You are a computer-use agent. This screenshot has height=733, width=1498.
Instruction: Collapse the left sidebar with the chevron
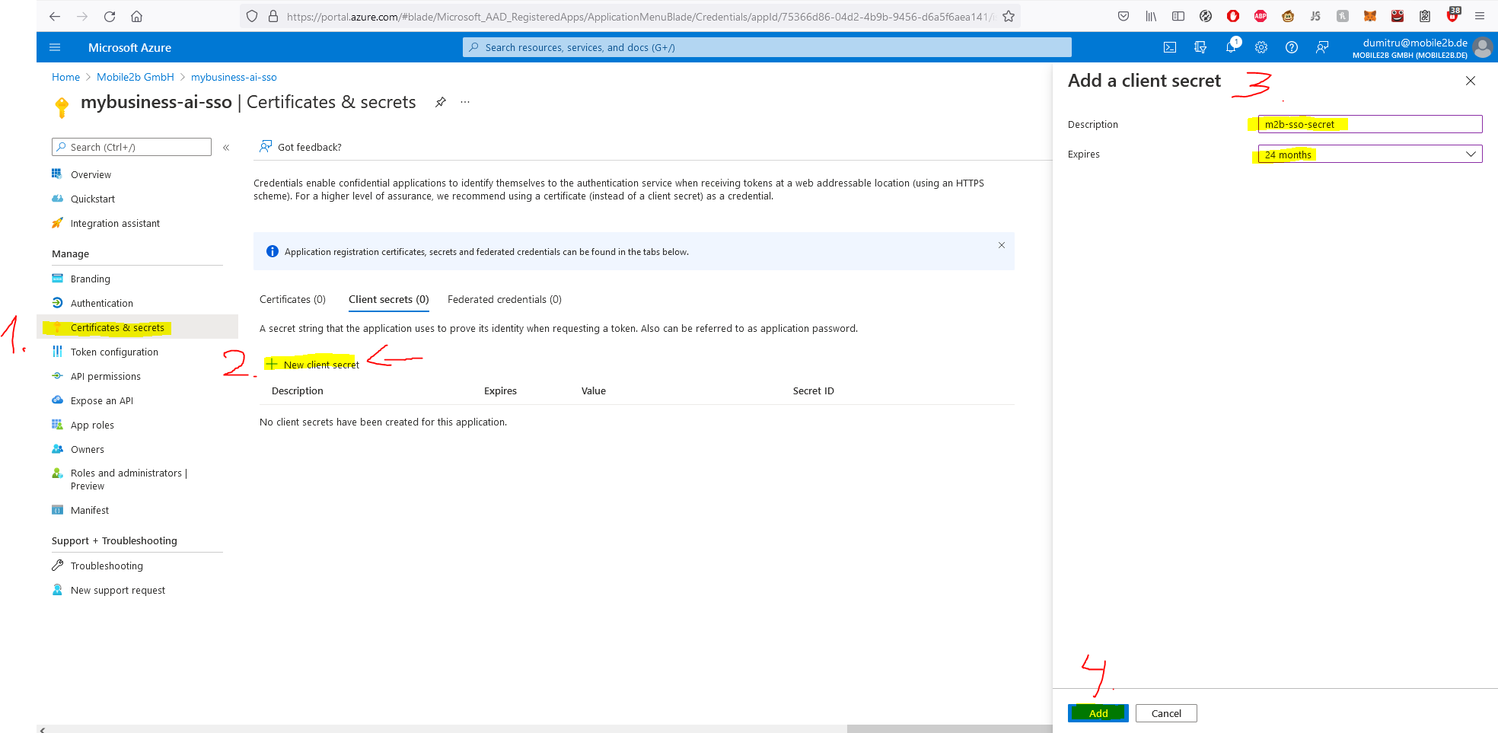pyautogui.click(x=226, y=147)
